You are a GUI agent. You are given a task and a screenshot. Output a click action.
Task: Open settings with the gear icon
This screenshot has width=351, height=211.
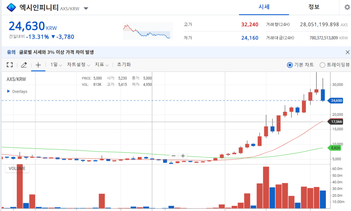point(347,7)
